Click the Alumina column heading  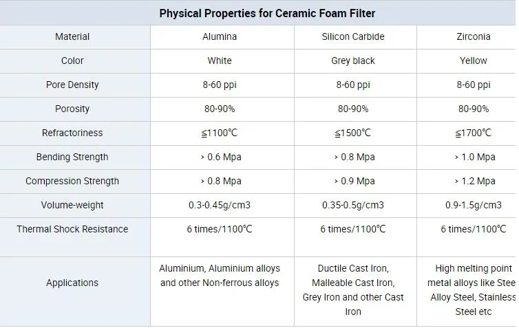coord(220,36)
